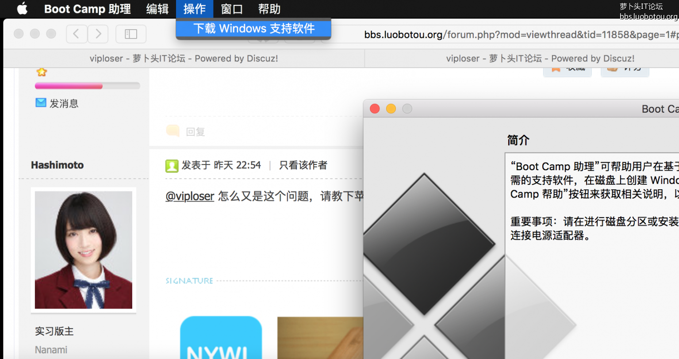This screenshot has height=359, width=679.
Task: Click the Nanami text under the avatar
Action: click(x=51, y=350)
